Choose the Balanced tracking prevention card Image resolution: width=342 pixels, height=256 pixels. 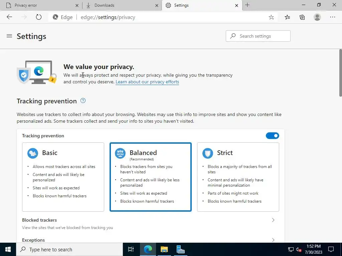coord(151,177)
